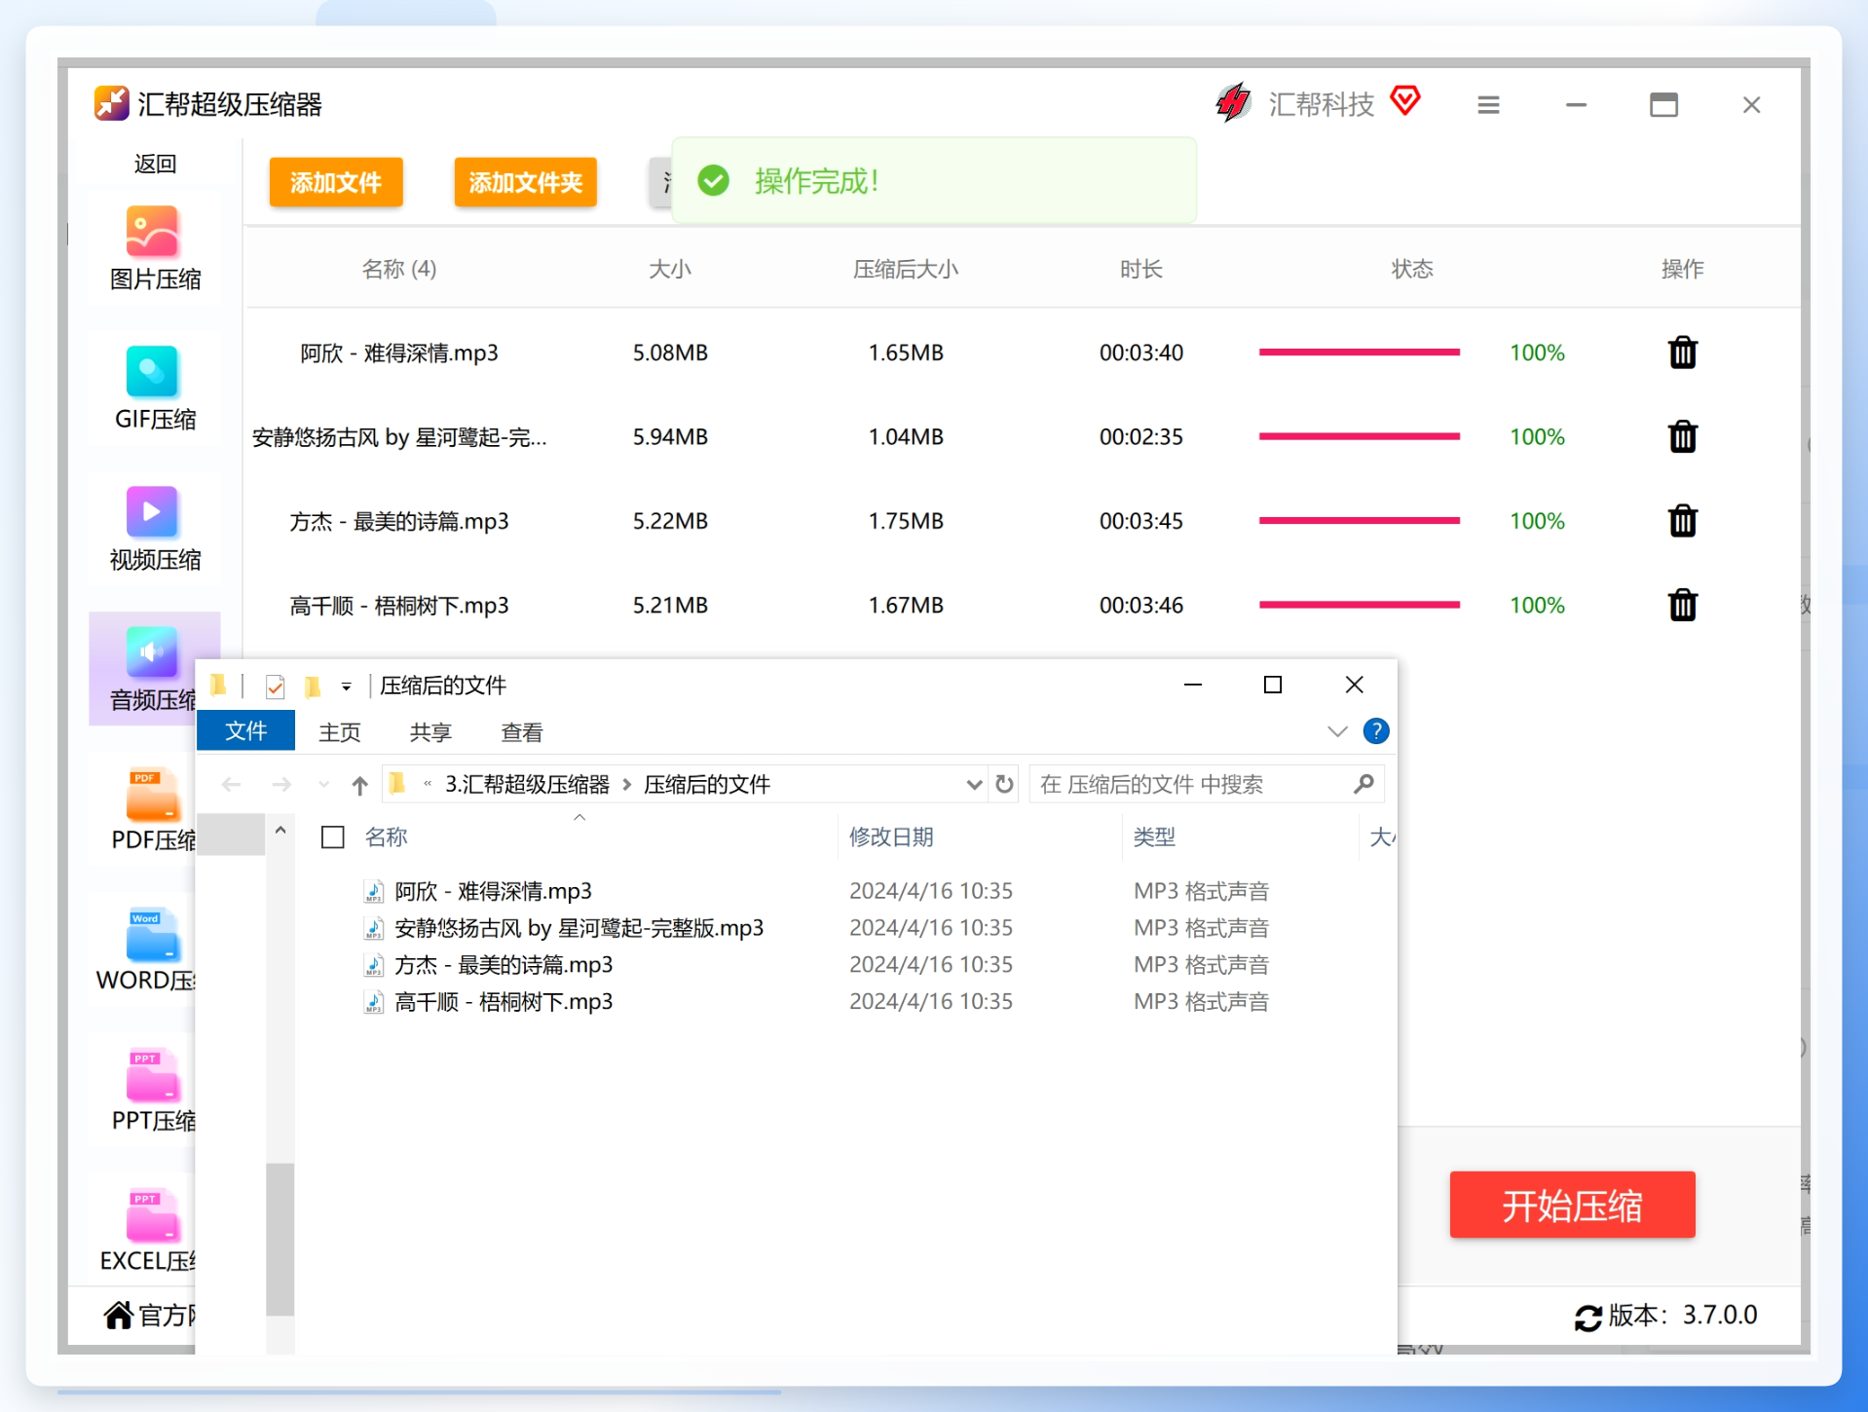Click the refresh icon beside 版本
Image resolution: width=1868 pixels, height=1412 pixels.
1588,1318
